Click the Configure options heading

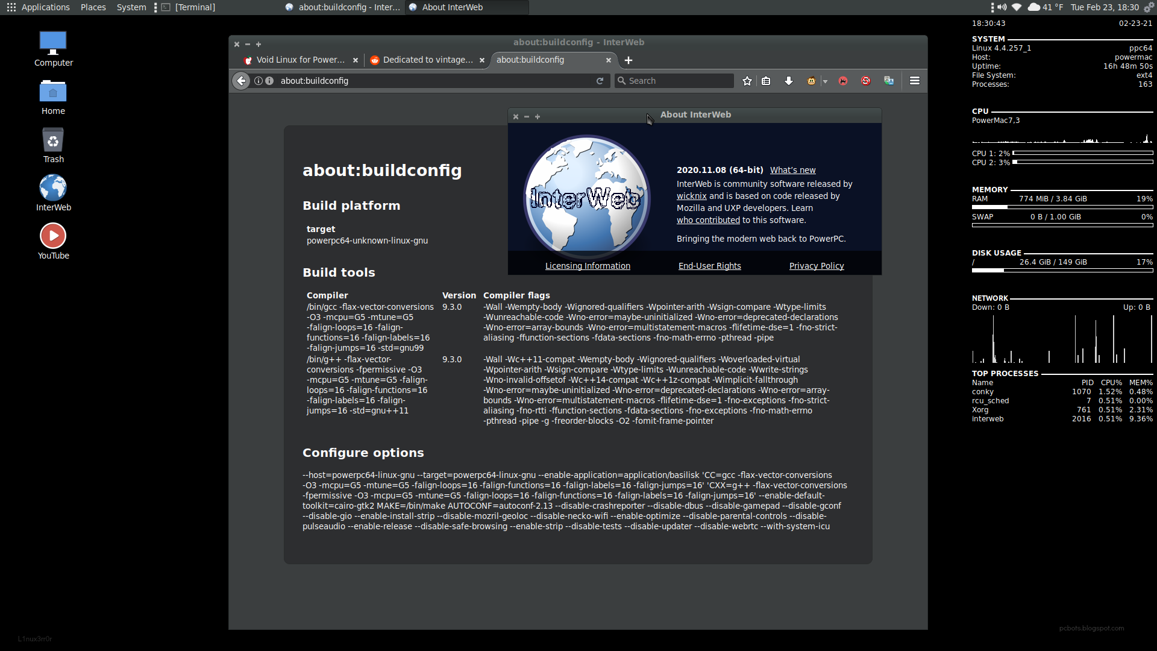[363, 453]
